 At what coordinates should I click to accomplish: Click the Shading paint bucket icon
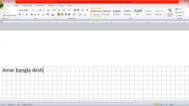(80, 14)
